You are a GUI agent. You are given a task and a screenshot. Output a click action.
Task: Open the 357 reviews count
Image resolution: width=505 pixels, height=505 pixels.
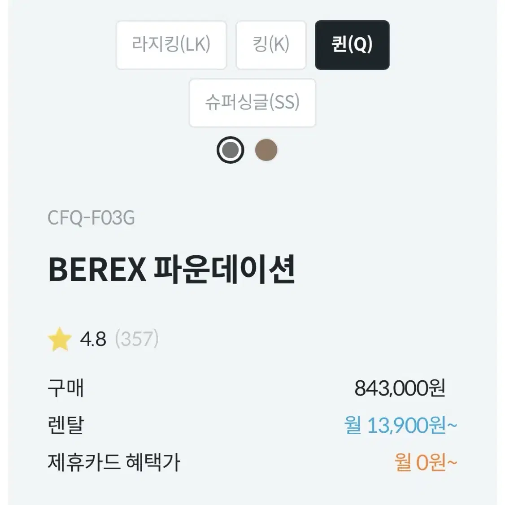pos(137,339)
